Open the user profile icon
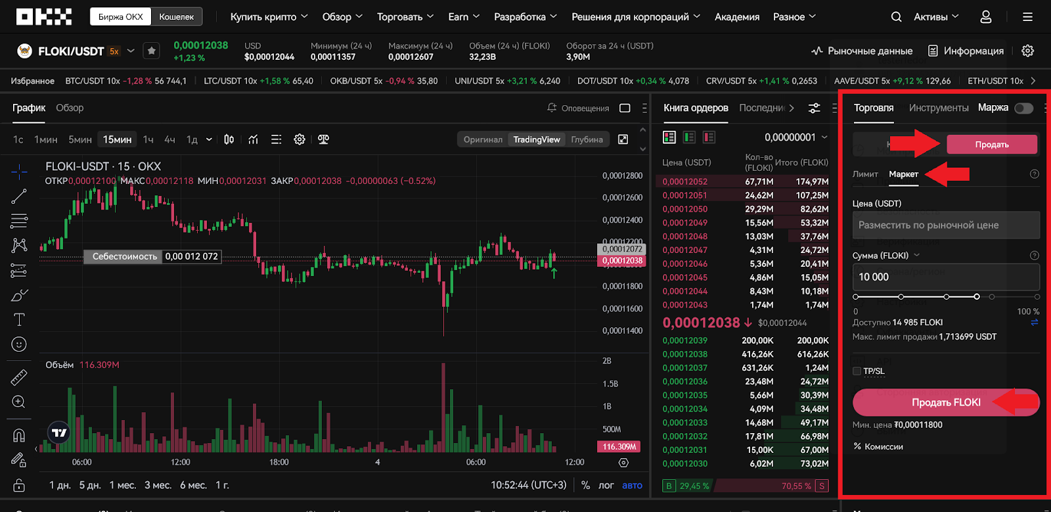Image resolution: width=1051 pixels, height=512 pixels. 986,17
